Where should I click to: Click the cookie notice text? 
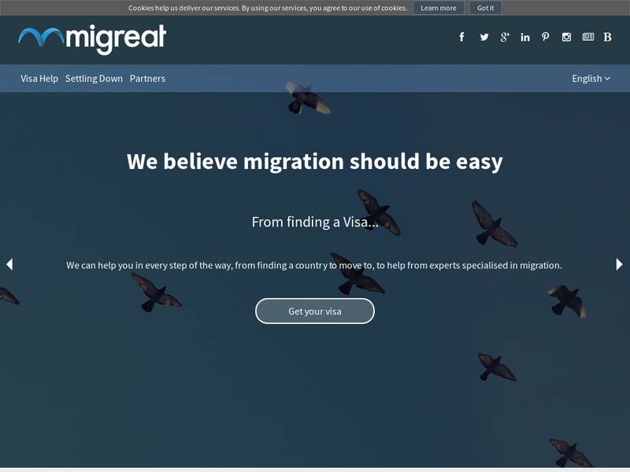pos(268,8)
